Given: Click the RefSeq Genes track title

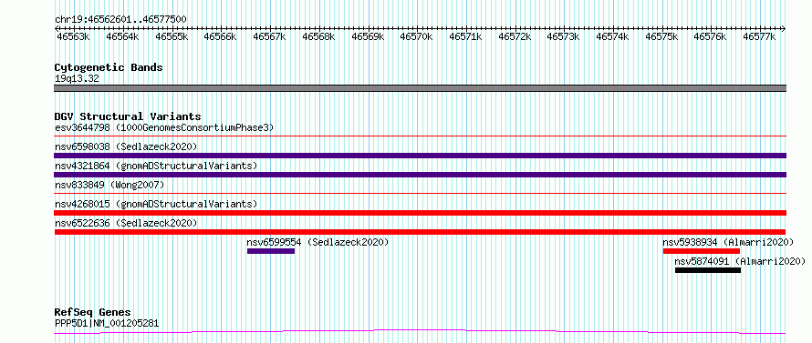Looking at the screenshot, I should click(x=92, y=313).
